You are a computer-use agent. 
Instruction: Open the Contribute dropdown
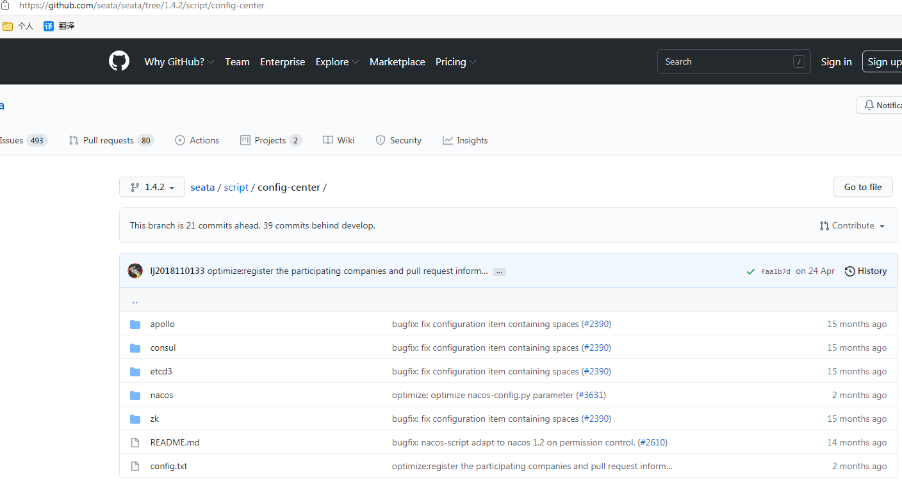(x=852, y=226)
